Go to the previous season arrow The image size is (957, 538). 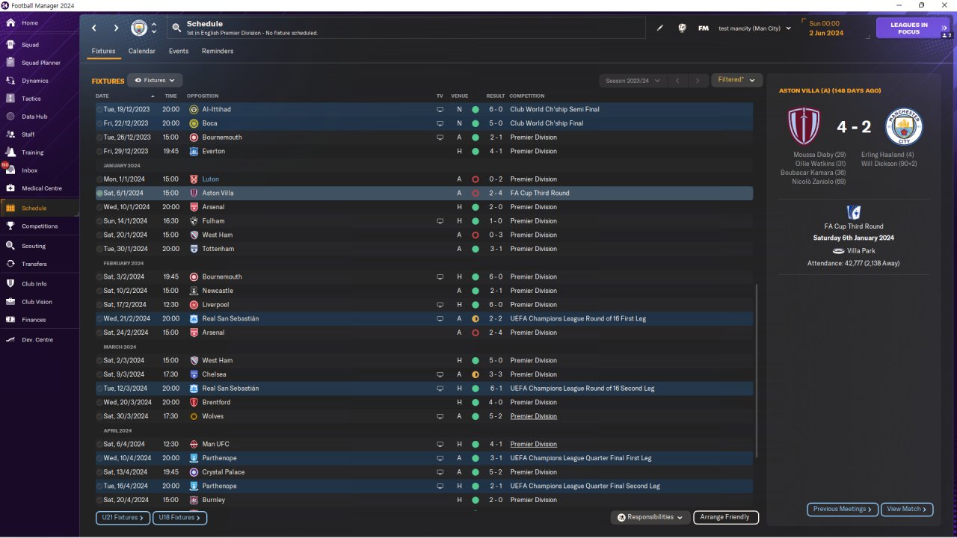click(x=677, y=81)
